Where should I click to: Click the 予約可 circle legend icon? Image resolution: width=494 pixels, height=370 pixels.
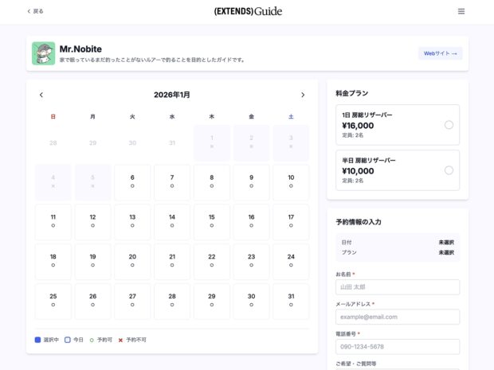point(92,340)
